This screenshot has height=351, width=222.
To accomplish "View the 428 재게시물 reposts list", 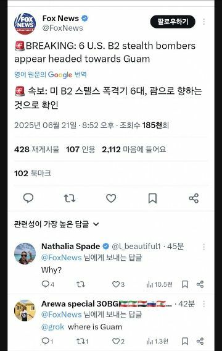I will (37, 150).
